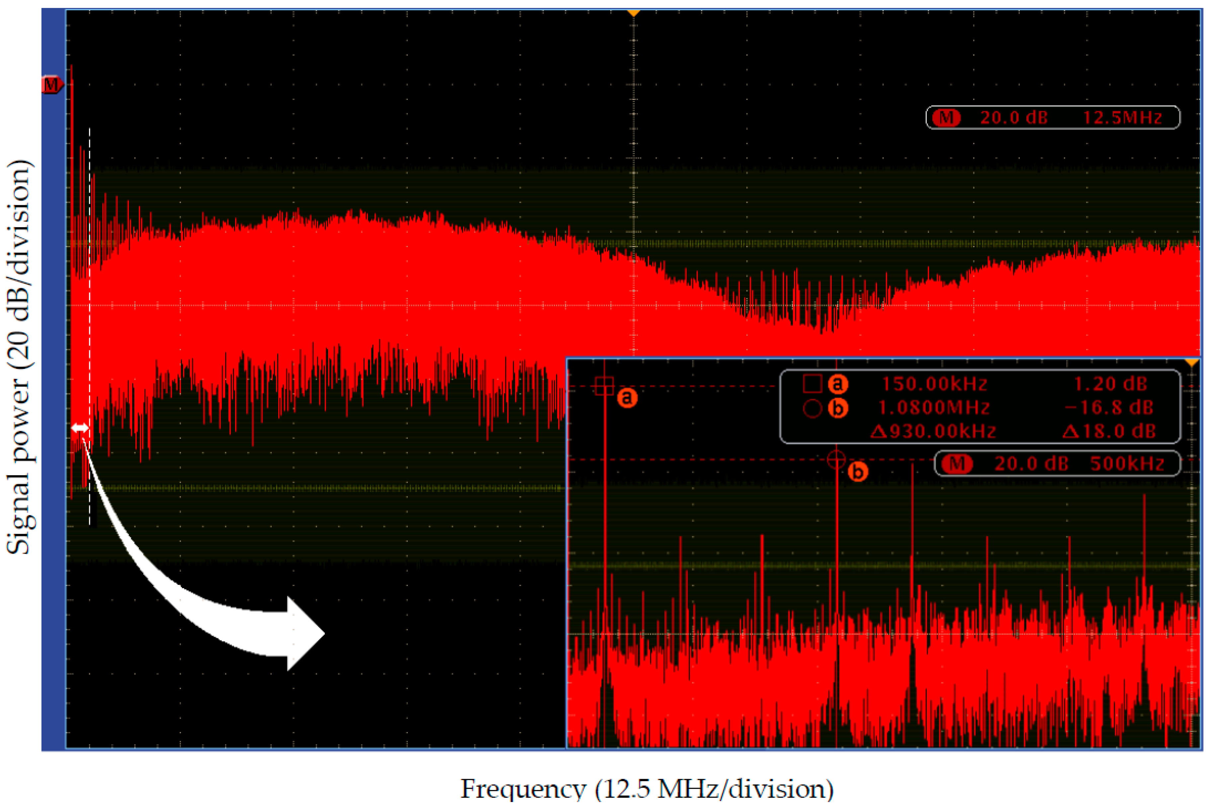
Task: Click the white double-headed span arrow
Action: (80, 428)
